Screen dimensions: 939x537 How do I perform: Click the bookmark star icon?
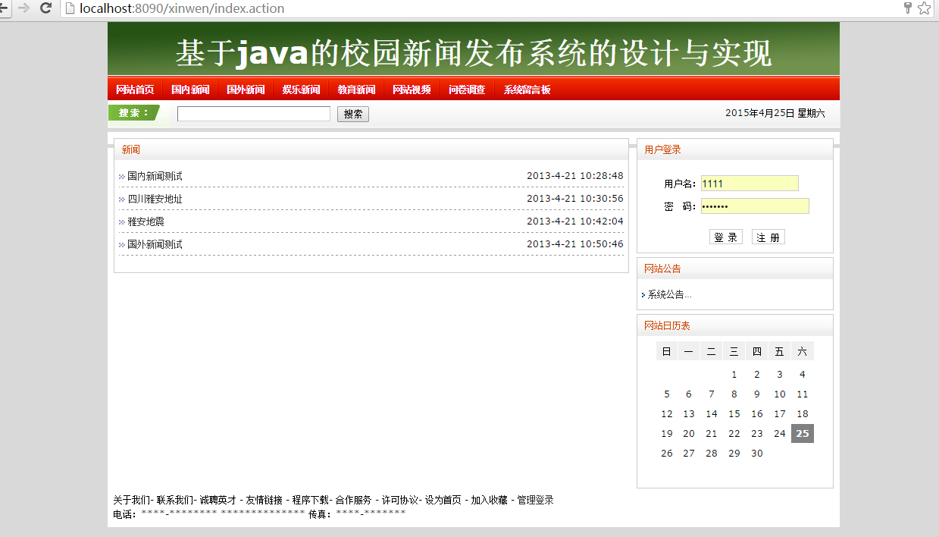[925, 8]
